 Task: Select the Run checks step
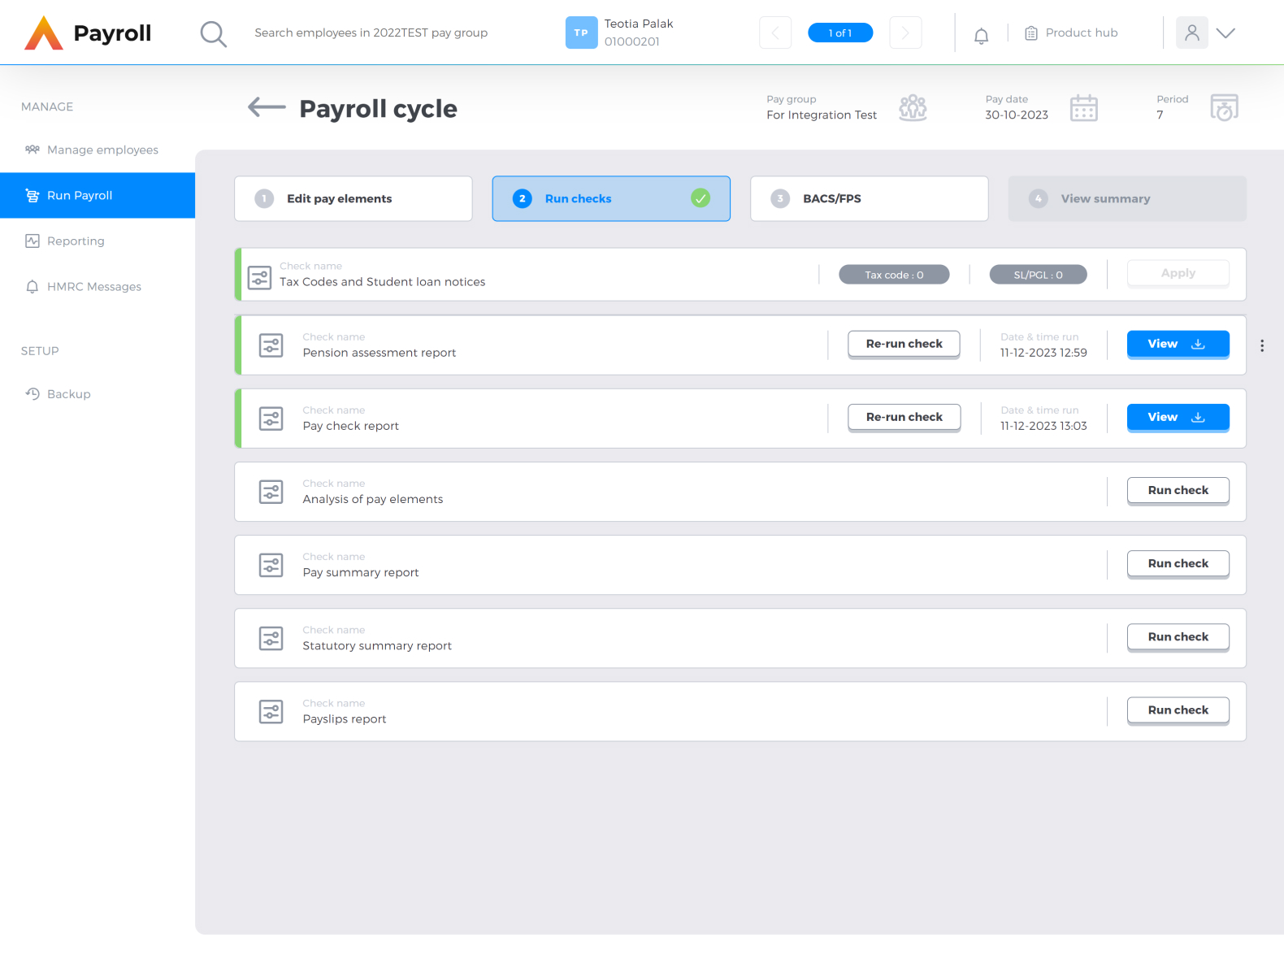pos(611,198)
